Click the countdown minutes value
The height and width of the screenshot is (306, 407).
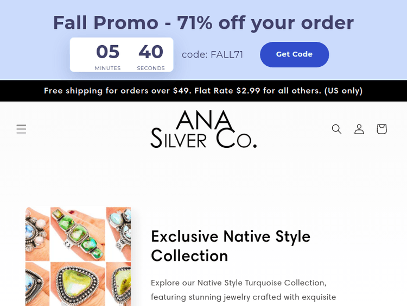[107, 52]
